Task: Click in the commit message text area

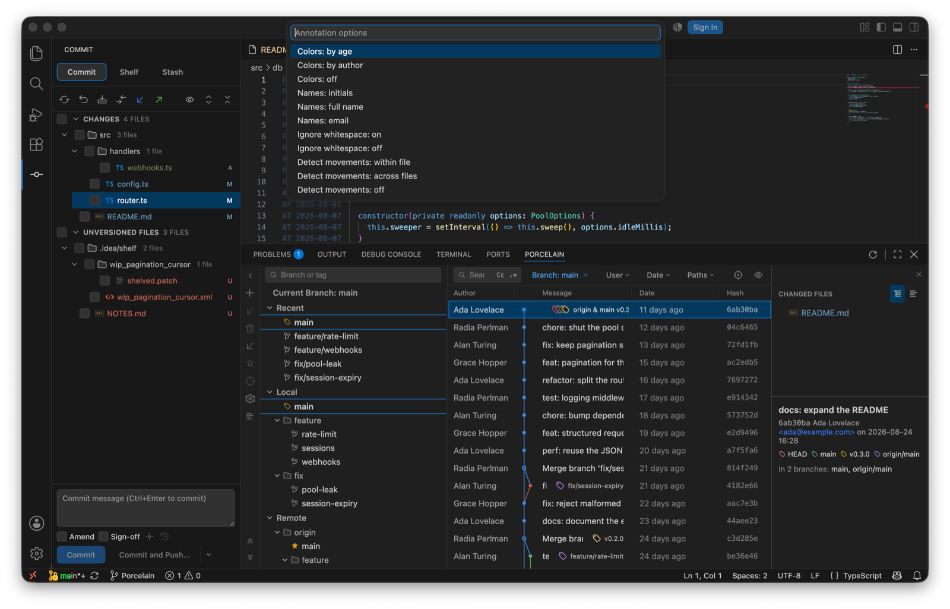Action: pyautogui.click(x=146, y=508)
